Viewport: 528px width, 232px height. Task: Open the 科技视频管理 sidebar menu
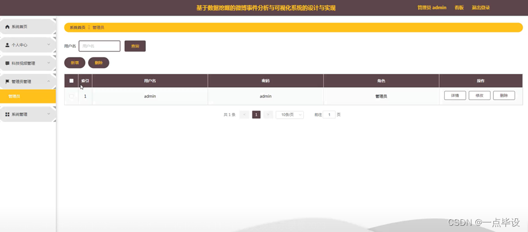click(28, 63)
